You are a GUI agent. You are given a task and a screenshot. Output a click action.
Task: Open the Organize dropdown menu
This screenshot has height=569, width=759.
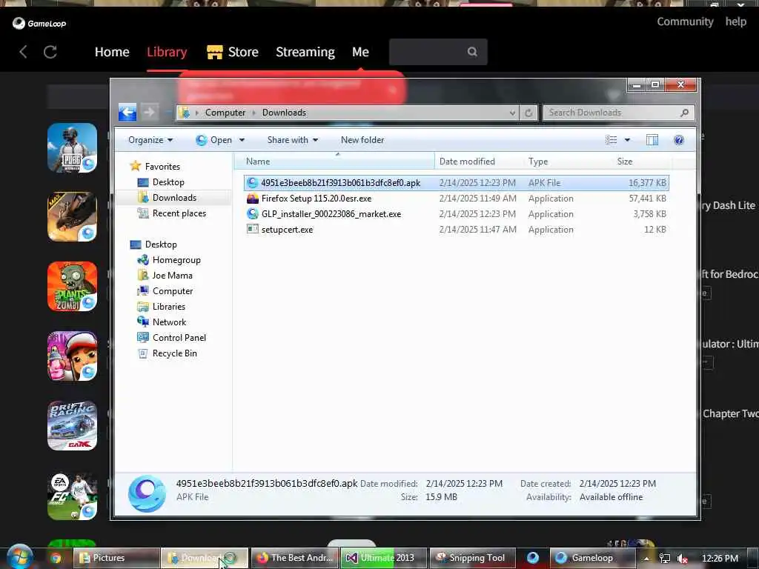click(150, 140)
